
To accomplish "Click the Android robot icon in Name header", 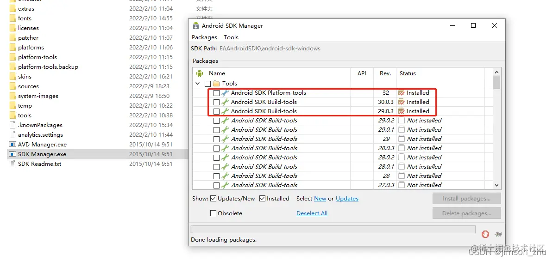I will point(200,73).
